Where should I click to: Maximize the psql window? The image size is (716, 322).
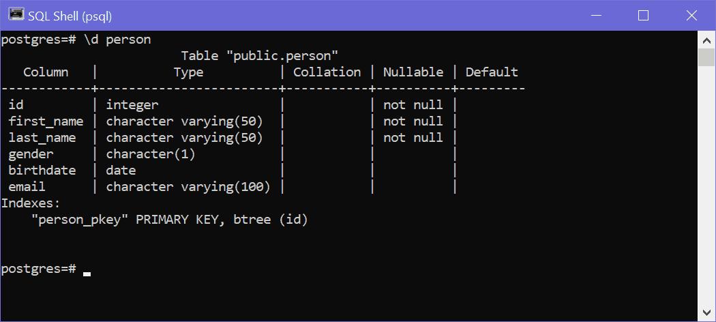point(643,15)
